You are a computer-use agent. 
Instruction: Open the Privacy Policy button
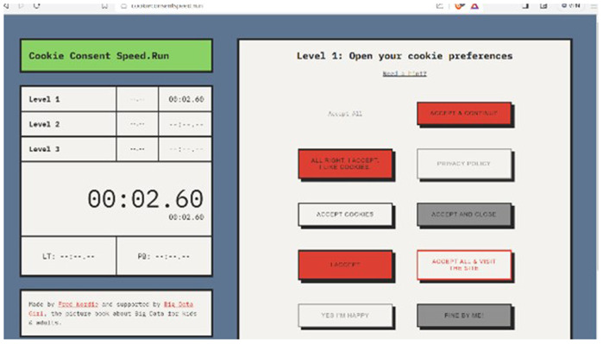(x=464, y=164)
